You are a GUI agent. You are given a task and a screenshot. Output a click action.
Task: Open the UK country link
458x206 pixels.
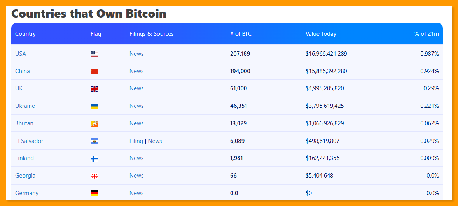[19, 88]
